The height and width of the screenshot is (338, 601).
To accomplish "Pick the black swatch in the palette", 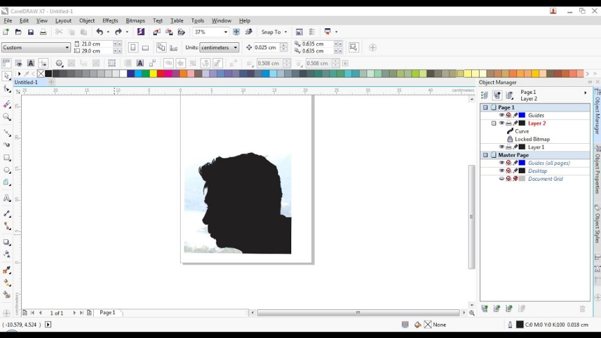I will 48,73.
